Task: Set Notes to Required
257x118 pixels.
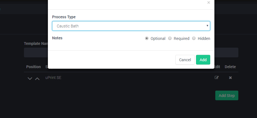Action: coord(170,39)
